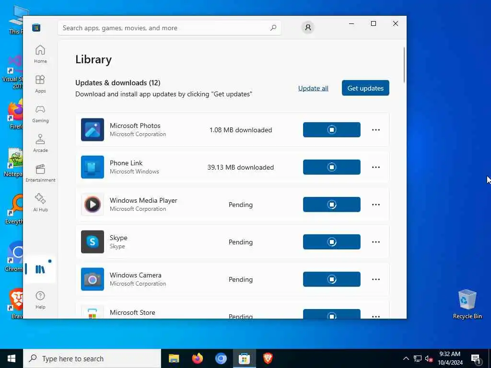Stop the Microsoft Photos download
Image resolution: width=491 pixels, height=368 pixels.
pyautogui.click(x=332, y=129)
